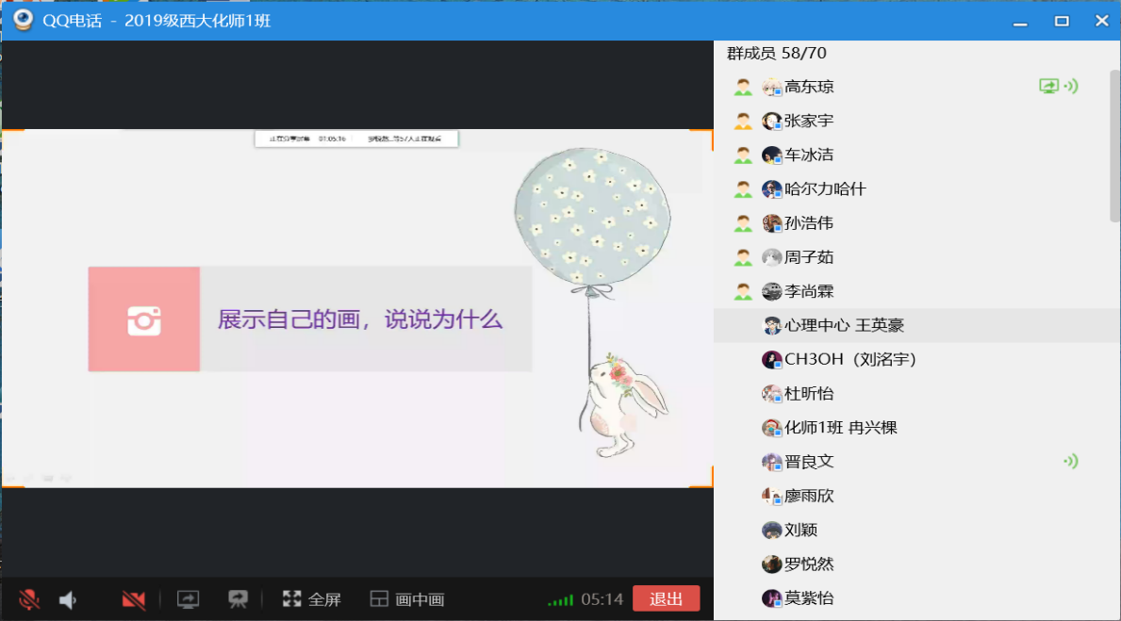The height and width of the screenshot is (621, 1121).
Task: Start screen sharing from the bottom toolbar
Action: (189, 599)
